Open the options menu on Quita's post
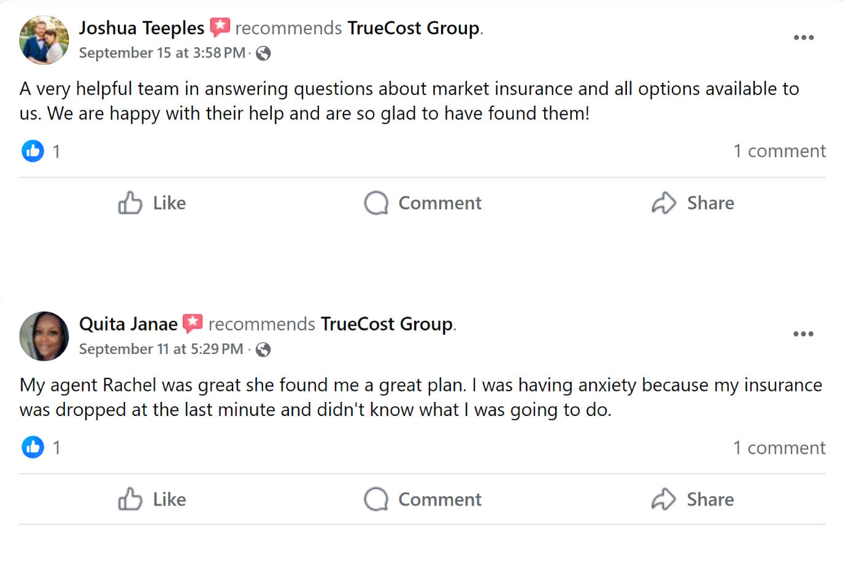The height and width of the screenshot is (562, 843). 803,334
